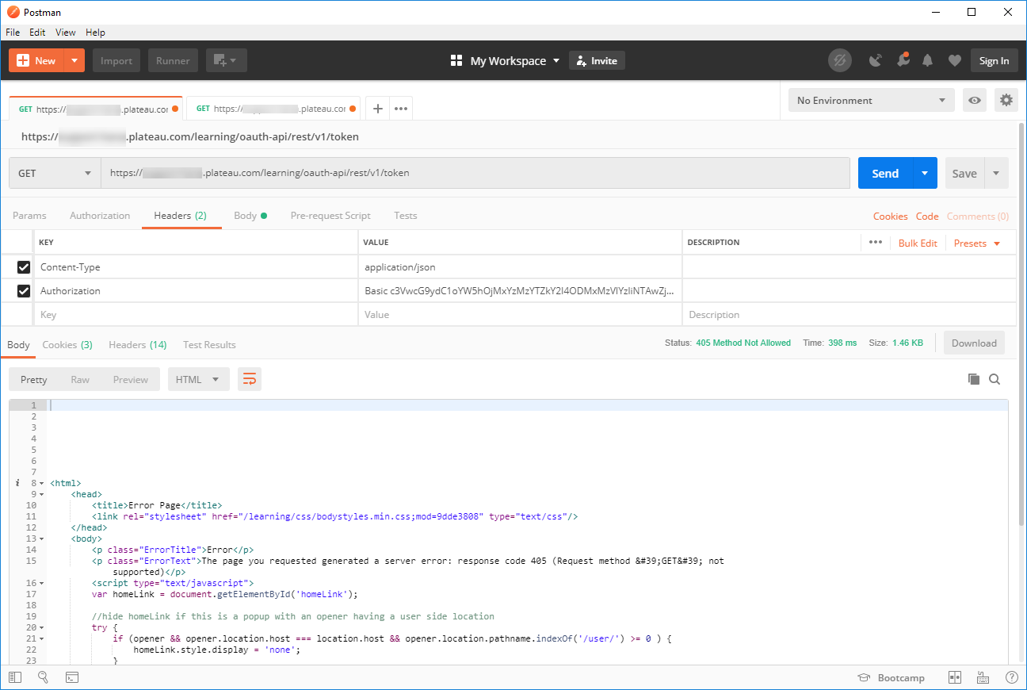Open the tab options ellipsis menu
The image size is (1027, 690).
[401, 109]
